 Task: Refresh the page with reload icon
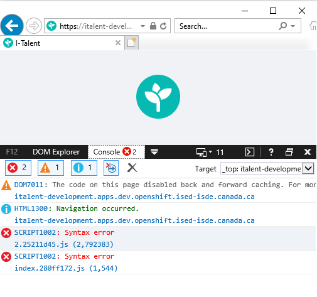click(163, 26)
